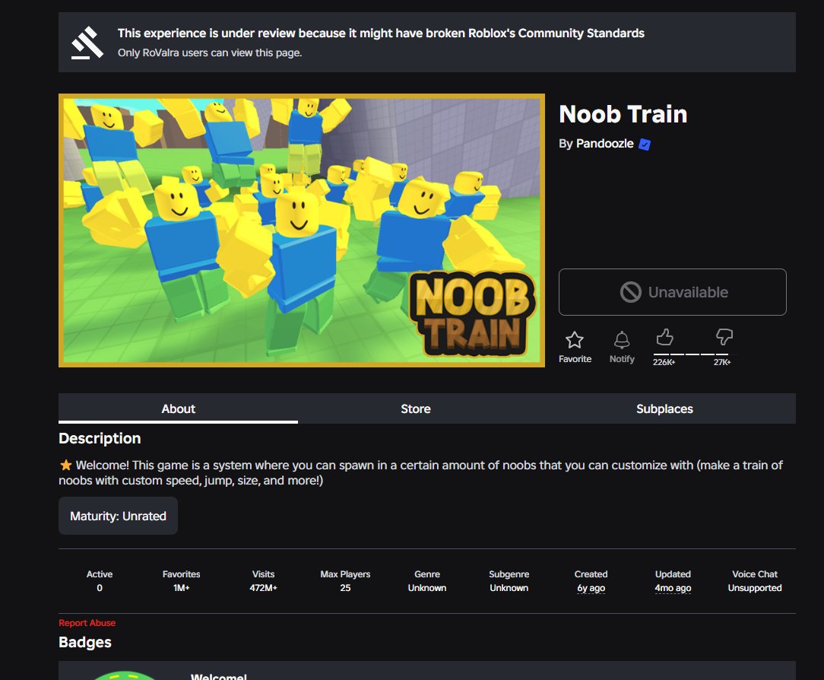The image size is (824, 680).
Task: Click the gavel review icon in banner
Action: (87, 43)
